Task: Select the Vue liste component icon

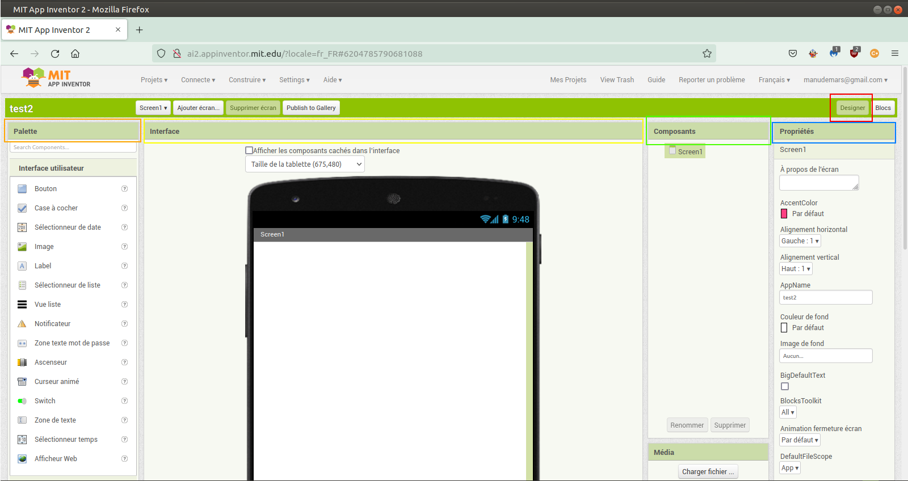Action: (22, 305)
